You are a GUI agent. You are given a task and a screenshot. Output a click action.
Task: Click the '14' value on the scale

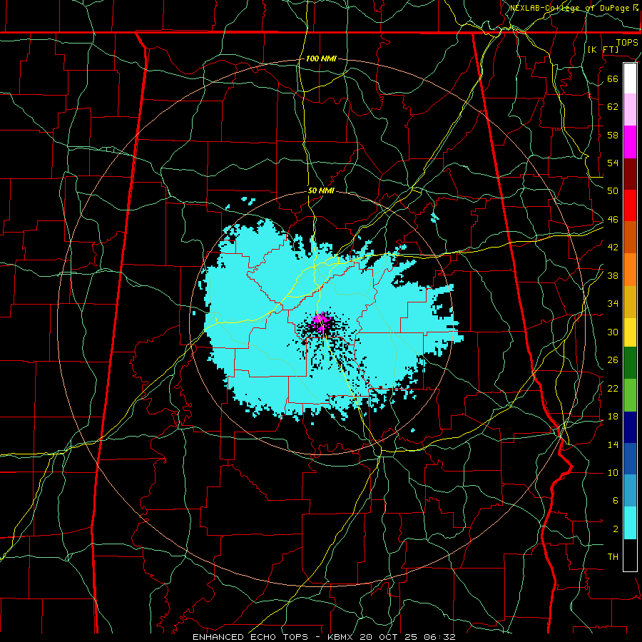(613, 444)
